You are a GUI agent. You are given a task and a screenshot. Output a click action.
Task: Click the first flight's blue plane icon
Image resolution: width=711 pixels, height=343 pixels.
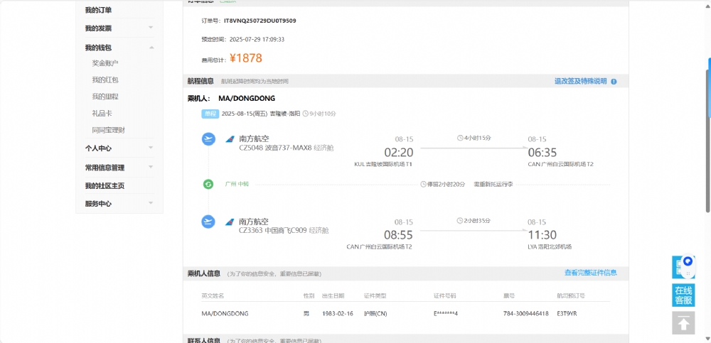point(208,138)
